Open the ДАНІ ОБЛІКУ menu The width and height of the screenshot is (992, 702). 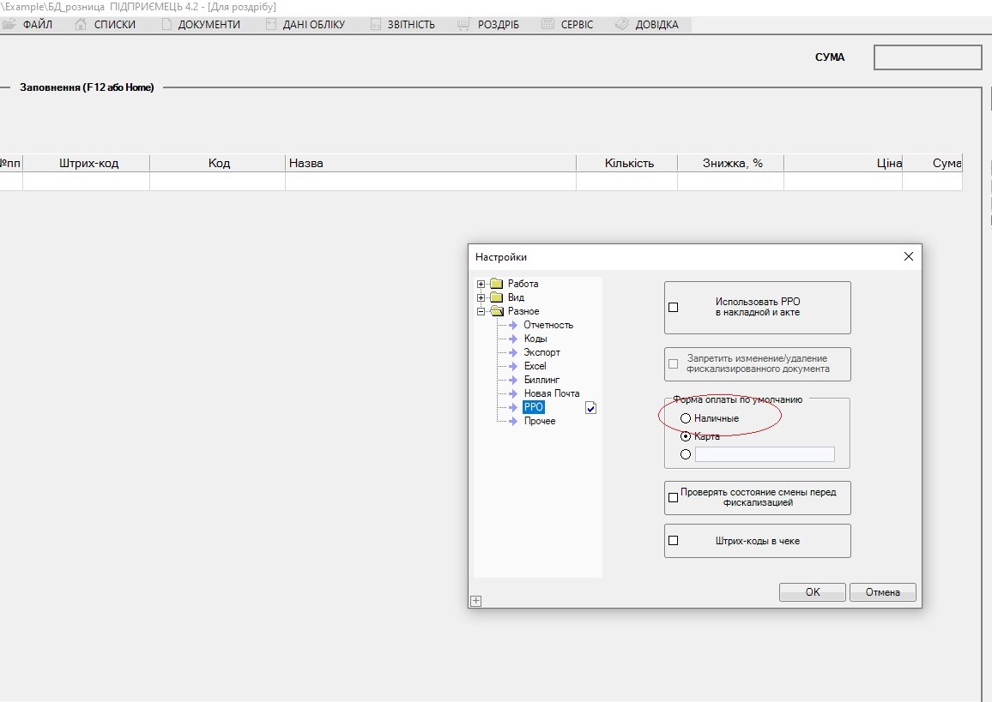tap(313, 25)
